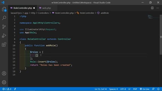Click use Illuminate\Http\Request line
Viewport: 162px width, 91px height.
(38, 29)
